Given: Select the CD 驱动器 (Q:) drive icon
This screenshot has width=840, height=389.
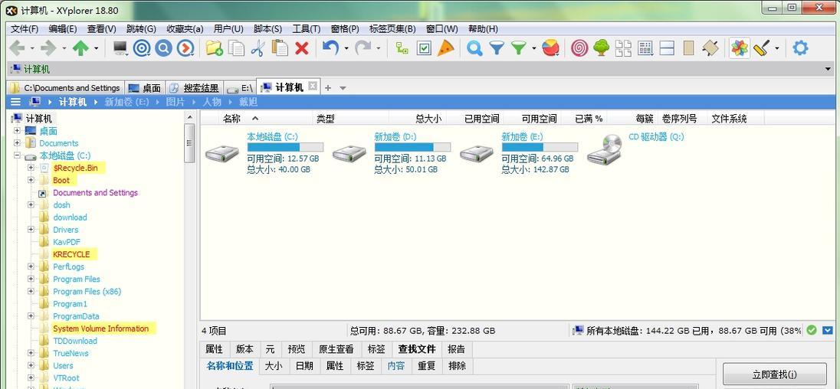Looking at the screenshot, I should pos(604,149).
